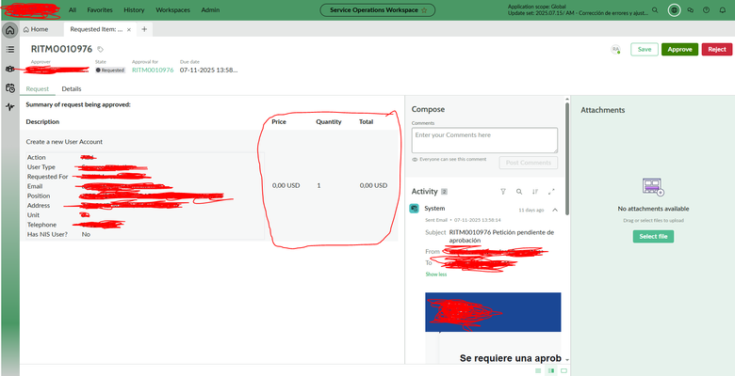Open the globe scope picker icon
This screenshot has height=376, width=735.
coord(674,9)
